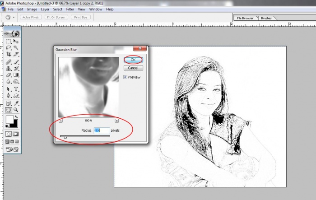The width and height of the screenshot is (316, 200).
Task: Click the foreground color swatch
Action: 9,119
